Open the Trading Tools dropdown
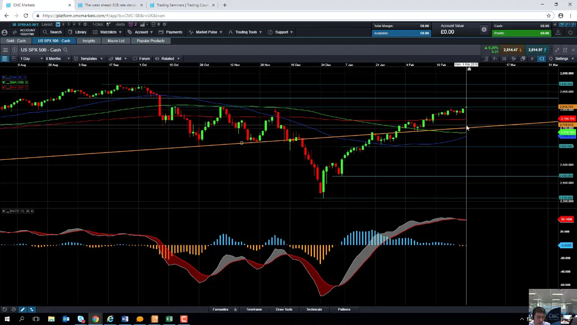This screenshot has height=325, width=577. pyautogui.click(x=245, y=32)
